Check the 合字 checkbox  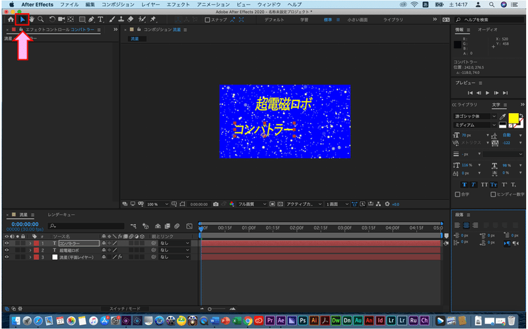(x=457, y=194)
